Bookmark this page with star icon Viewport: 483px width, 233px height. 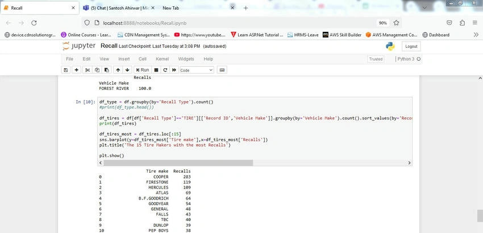click(x=396, y=23)
